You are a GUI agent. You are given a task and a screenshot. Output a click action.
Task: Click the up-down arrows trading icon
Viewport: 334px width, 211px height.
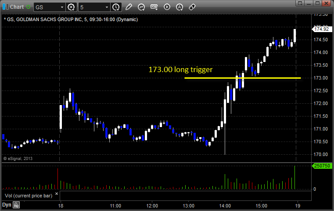[192, 7]
